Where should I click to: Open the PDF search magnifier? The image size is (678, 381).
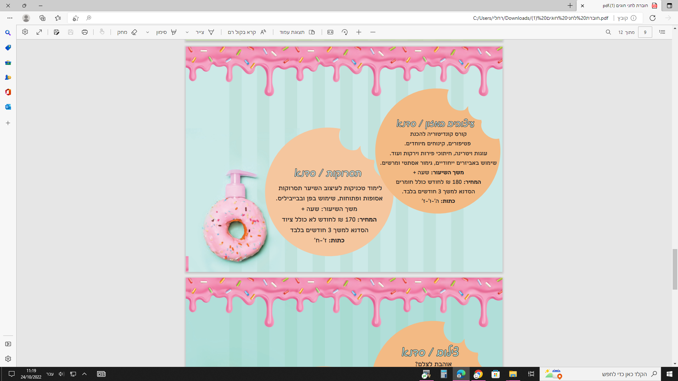608,32
